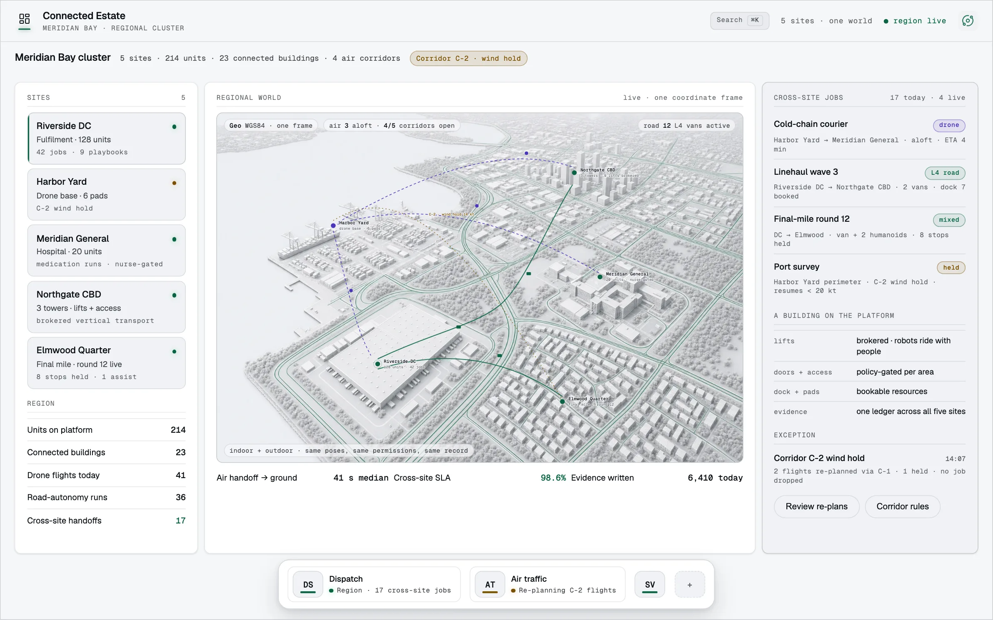Select the Elmwood Quarter site card
Viewport: 993px width, 620px height.
pos(107,363)
